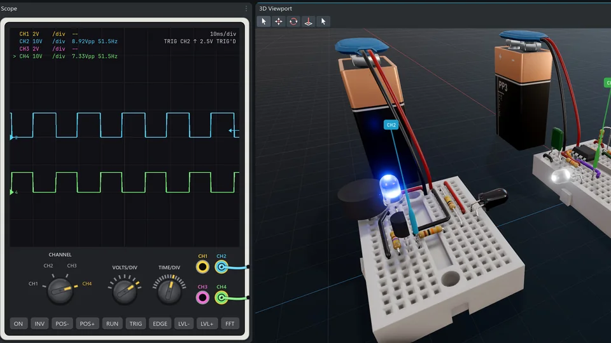Switch to the Scope panel tab
The height and width of the screenshot is (343, 611).
[9, 8]
